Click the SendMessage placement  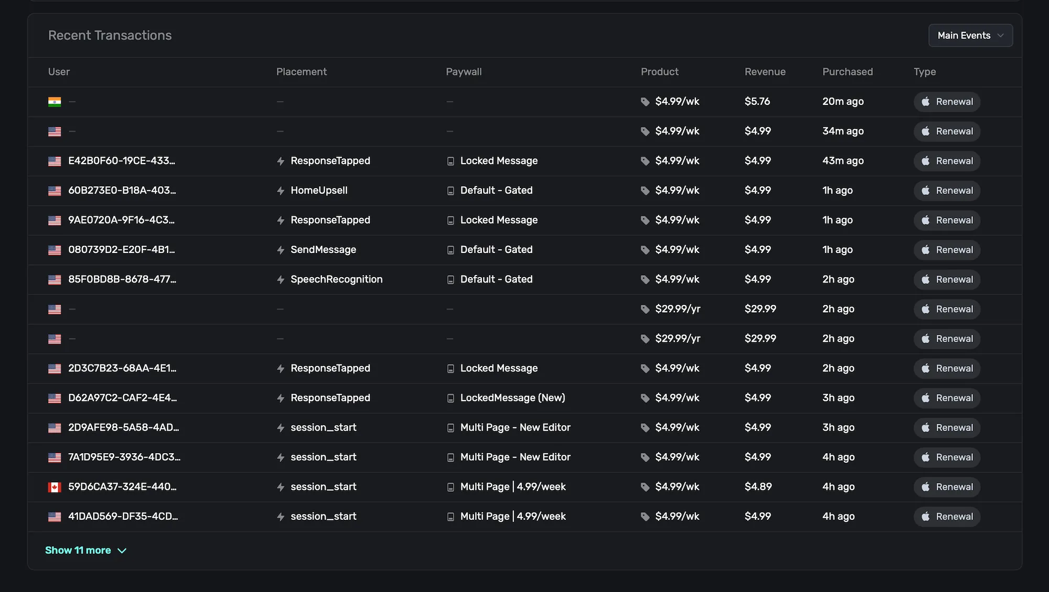tap(324, 250)
